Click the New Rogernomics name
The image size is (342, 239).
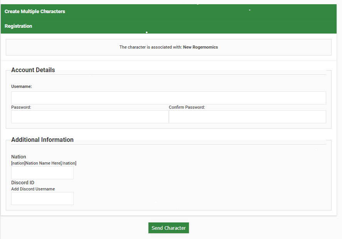(200, 47)
